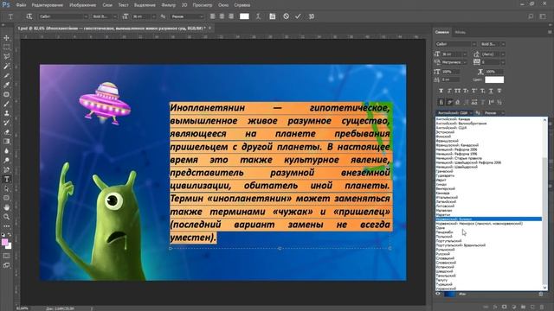The height and width of the screenshot is (311, 554).
Task: Select the Pen tool
Action: pyautogui.click(x=6, y=170)
